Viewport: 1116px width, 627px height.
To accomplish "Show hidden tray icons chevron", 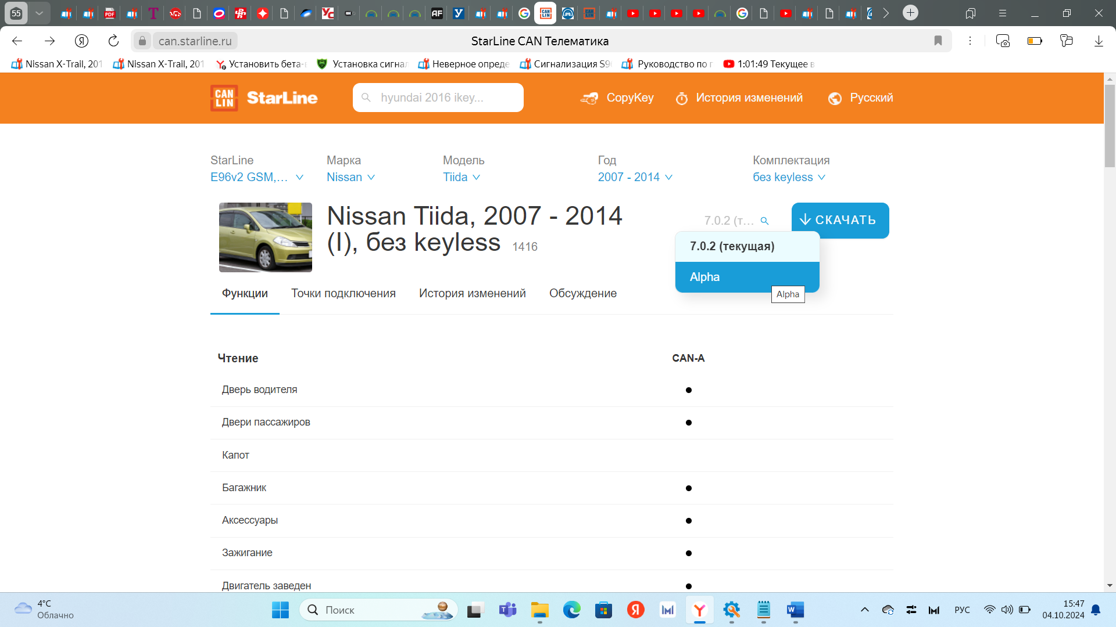I will tap(865, 610).
